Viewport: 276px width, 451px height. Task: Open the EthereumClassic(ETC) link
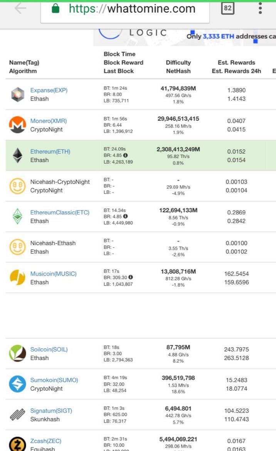60,212
